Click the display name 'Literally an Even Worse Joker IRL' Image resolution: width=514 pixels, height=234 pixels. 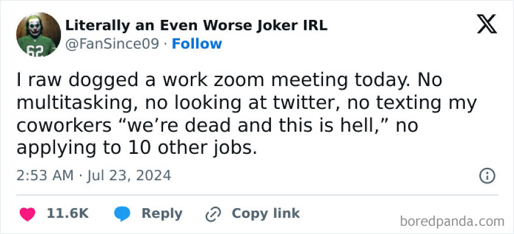(x=196, y=26)
